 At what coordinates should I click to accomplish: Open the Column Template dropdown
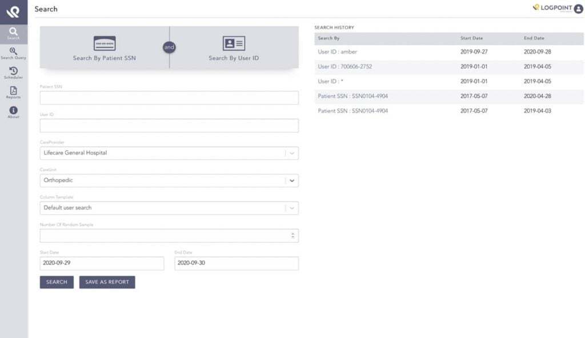coord(292,208)
